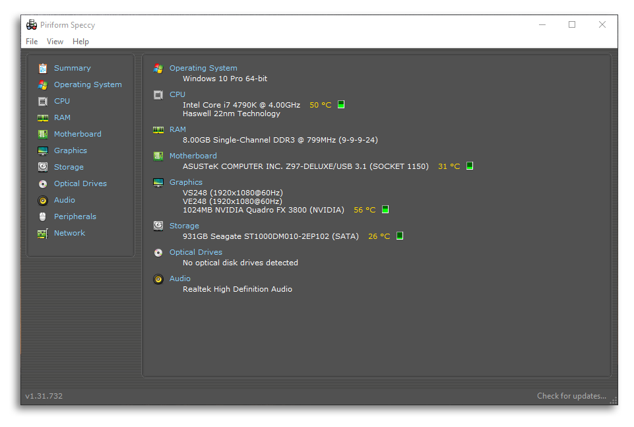Click the Peripherals mouse icon in sidebar

[x=43, y=216]
